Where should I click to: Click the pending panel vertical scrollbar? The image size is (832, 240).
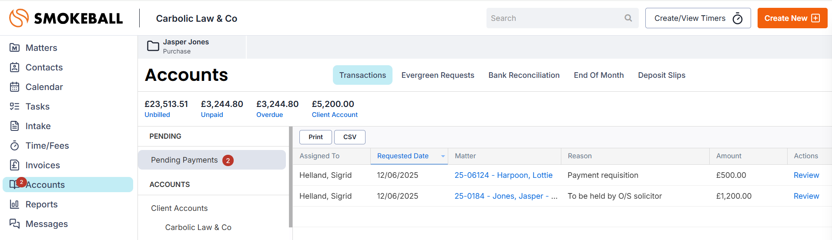coord(291,177)
